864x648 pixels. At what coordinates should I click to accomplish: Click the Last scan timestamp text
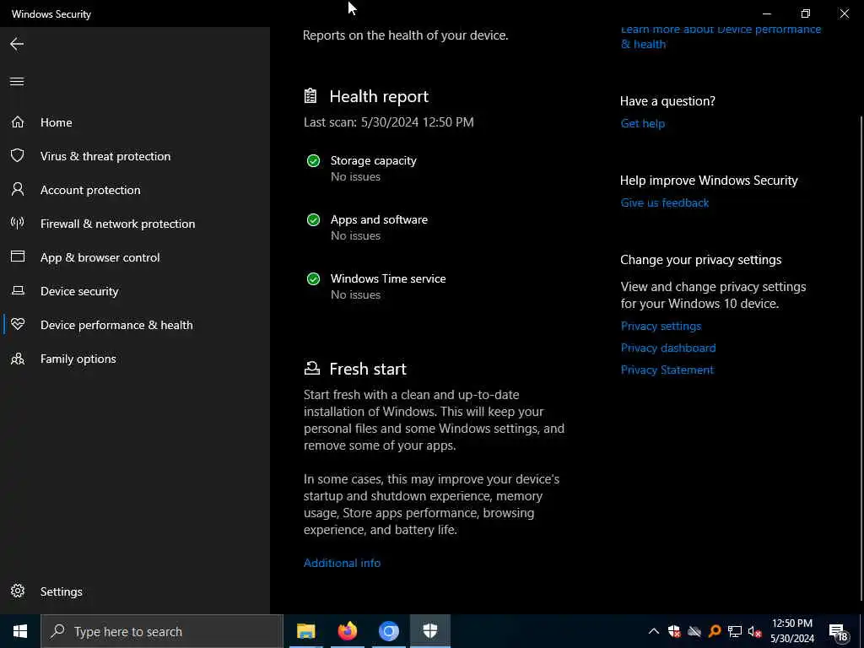(388, 121)
